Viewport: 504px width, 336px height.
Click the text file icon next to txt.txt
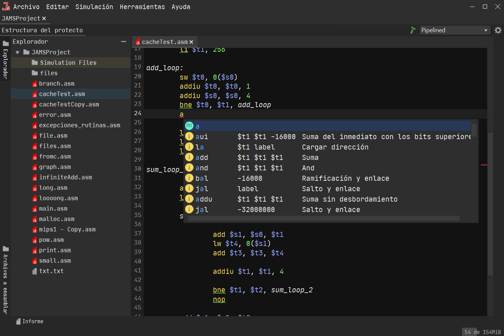click(35, 271)
